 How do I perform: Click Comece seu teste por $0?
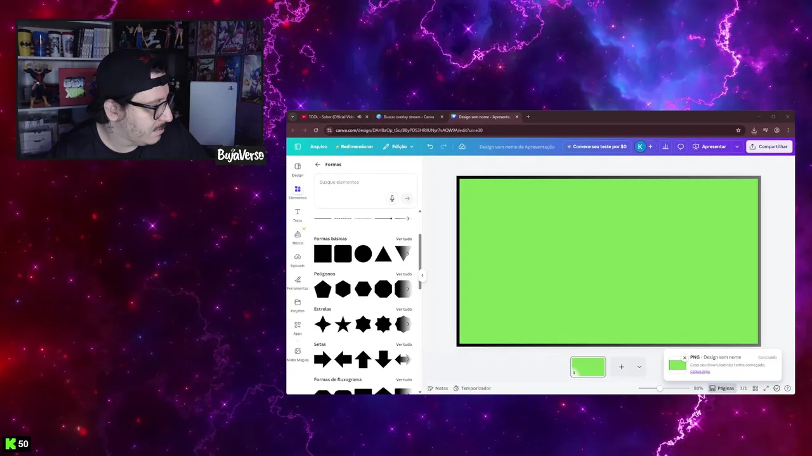click(x=597, y=146)
